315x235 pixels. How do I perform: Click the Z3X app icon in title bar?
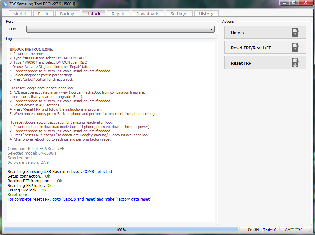[5, 4]
